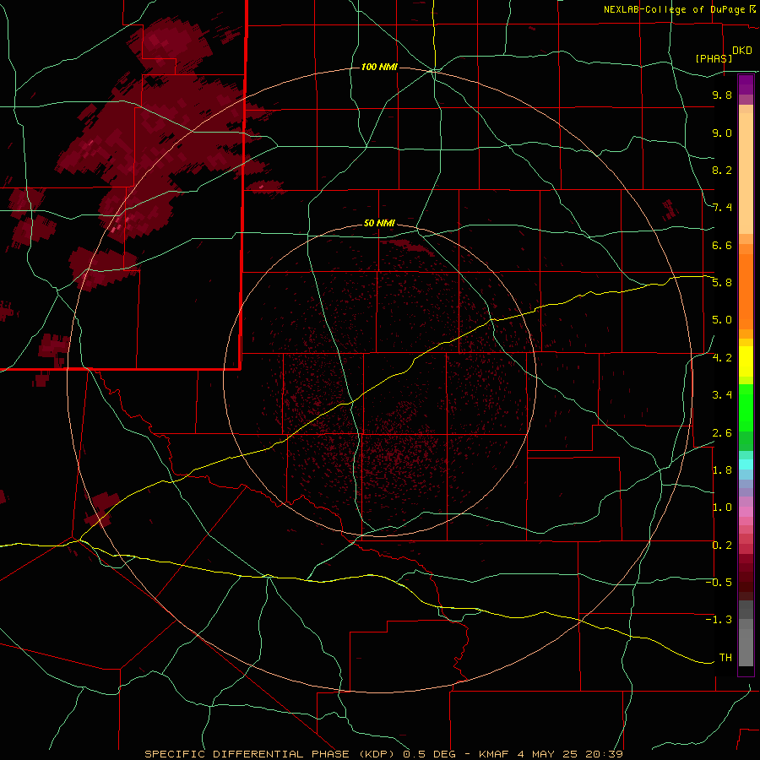Select the 9.0 value on the scale

tap(722, 133)
